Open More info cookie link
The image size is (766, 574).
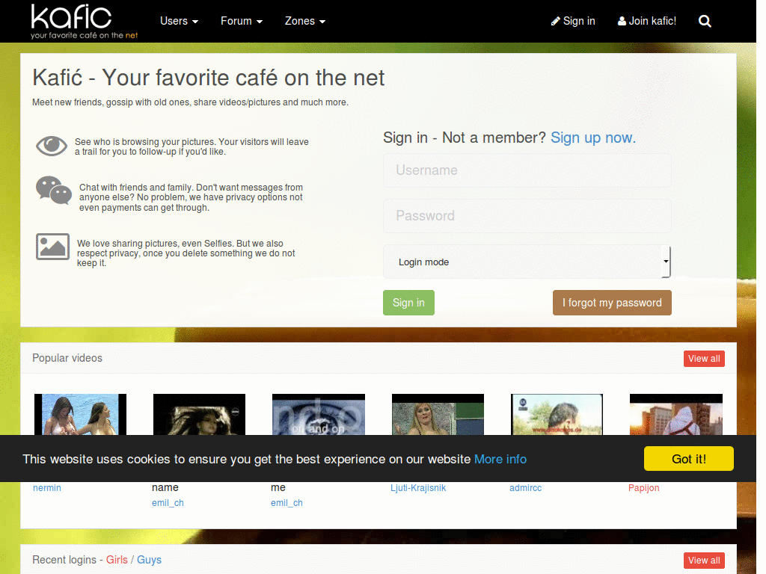(500, 460)
